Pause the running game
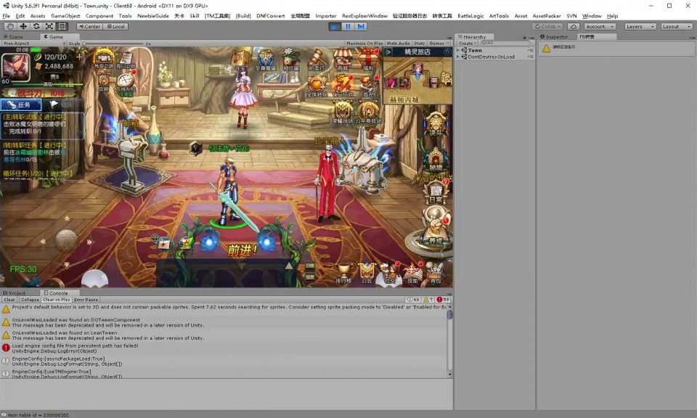The width and height of the screenshot is (697, 418). pyautogui.click(x=347, y=26)
